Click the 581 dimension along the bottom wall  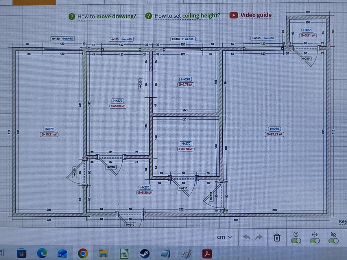pos(236,220)
